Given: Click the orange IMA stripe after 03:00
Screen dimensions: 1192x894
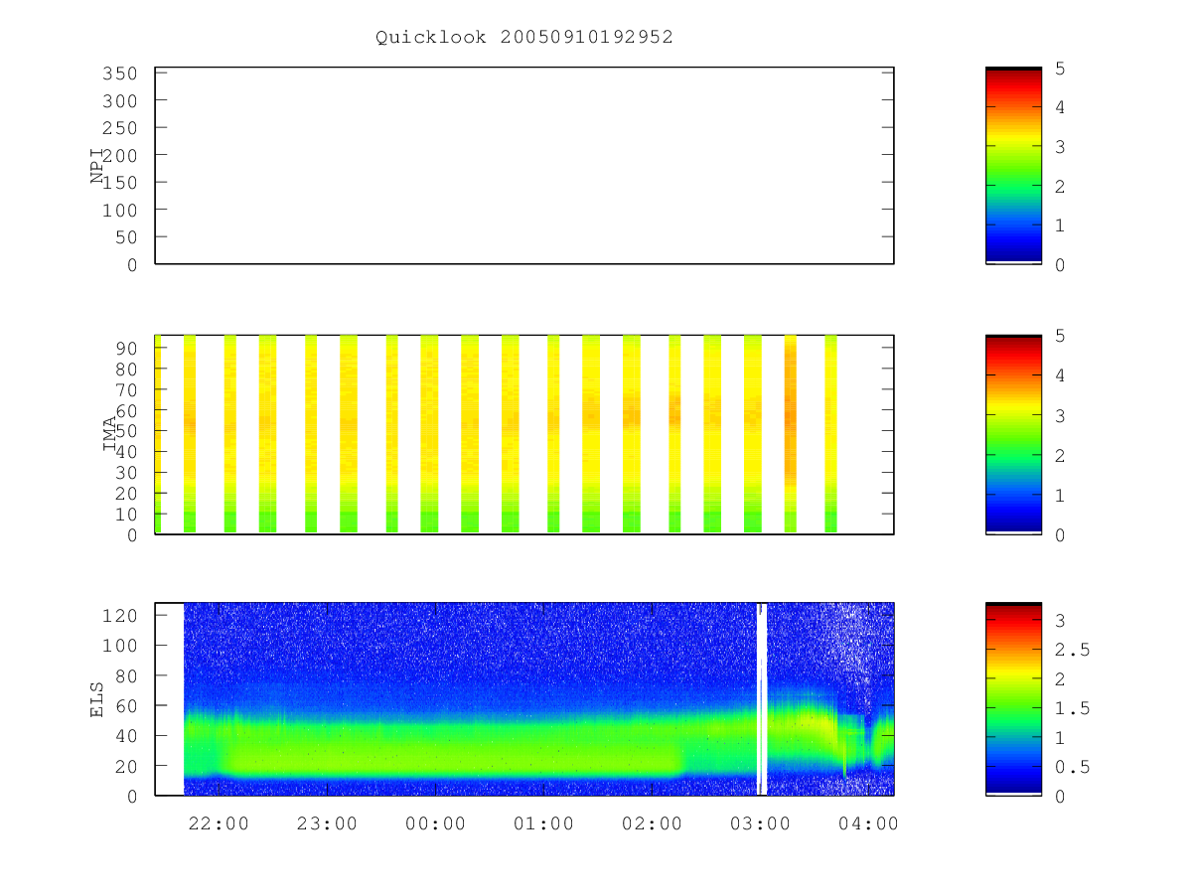Looking at the screenshot, I should pyautogui.click(x=791, y=434).
